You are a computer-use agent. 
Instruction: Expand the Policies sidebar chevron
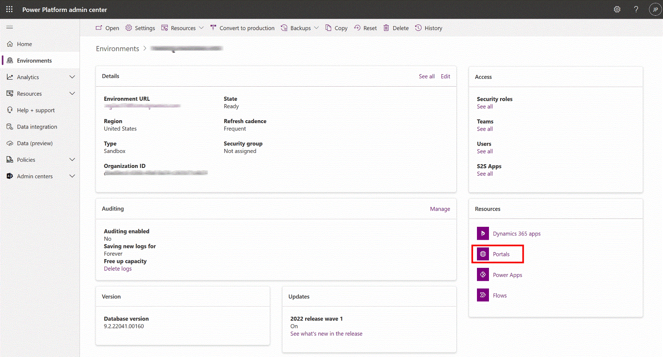(72, 160)
